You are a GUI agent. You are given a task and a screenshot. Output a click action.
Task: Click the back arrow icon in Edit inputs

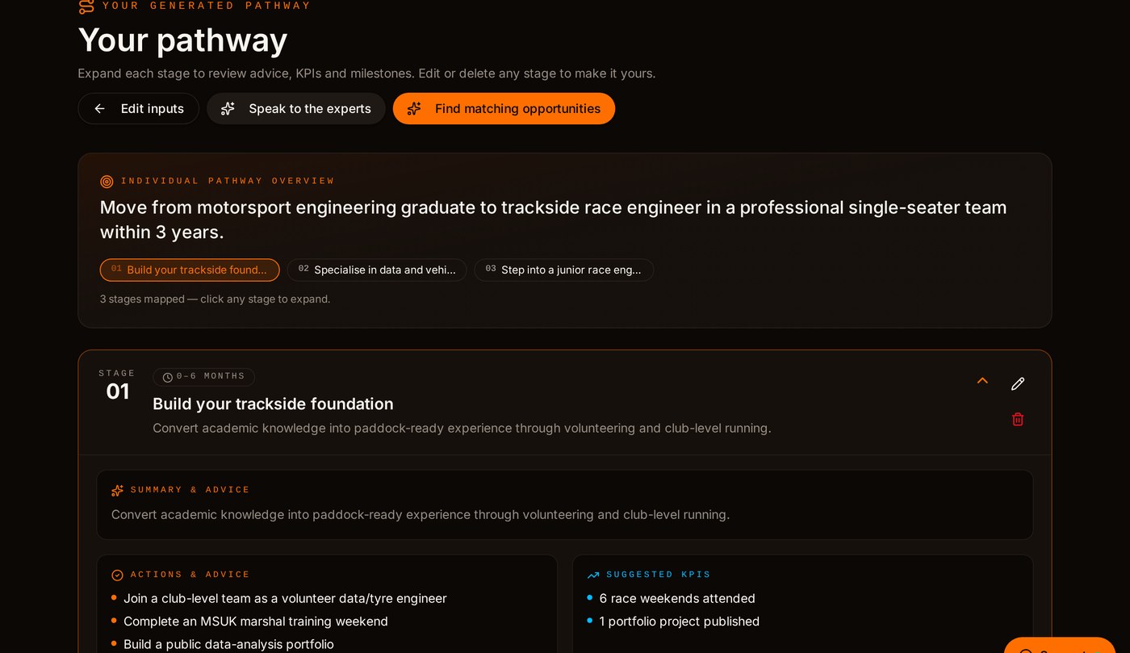(x=99, y=108)
